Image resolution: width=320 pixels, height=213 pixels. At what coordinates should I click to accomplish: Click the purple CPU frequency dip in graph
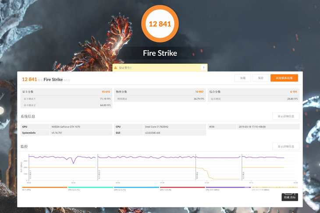pos(74,161)
